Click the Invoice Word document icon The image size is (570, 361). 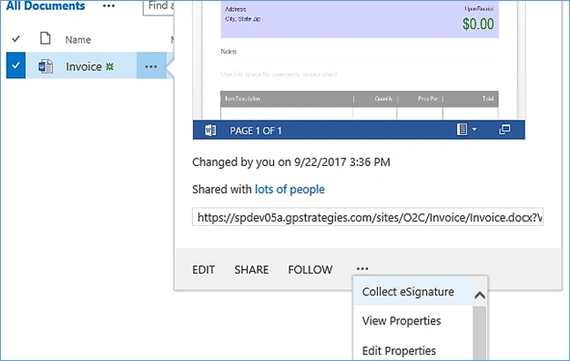46,67
